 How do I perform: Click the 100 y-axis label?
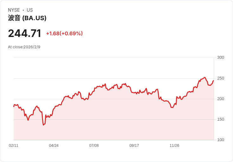pyautogui.click(x=221, y=140)
